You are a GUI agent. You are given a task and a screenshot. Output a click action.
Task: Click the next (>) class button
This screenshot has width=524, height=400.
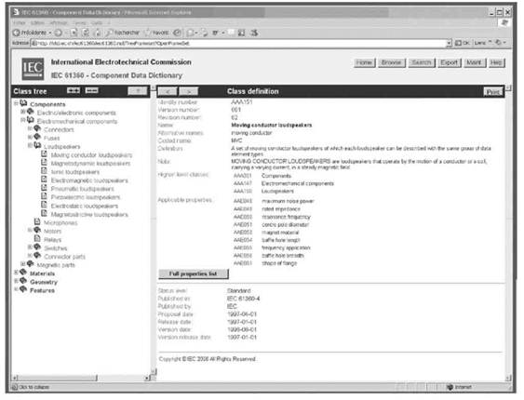pyautogui.click(x=189, y=91)
